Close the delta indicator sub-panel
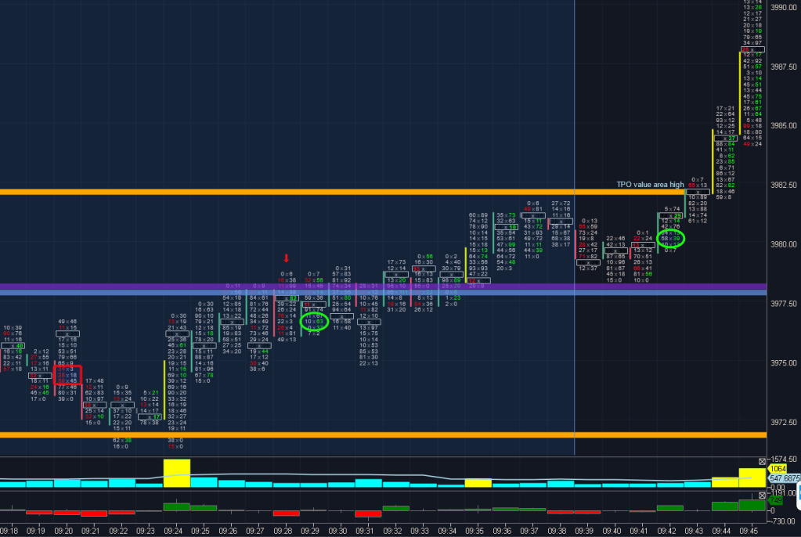The width and height of the screenshot is (801, 537). pos(763,496)
